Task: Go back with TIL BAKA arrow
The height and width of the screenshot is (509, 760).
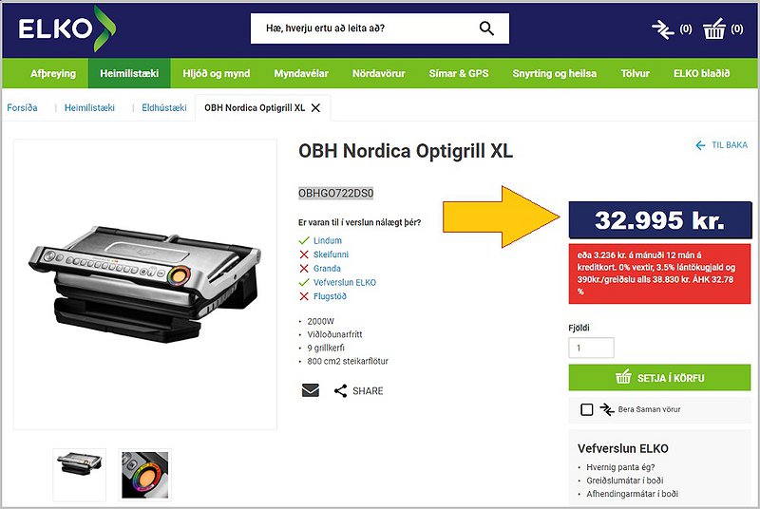Action: coord(721,145)
